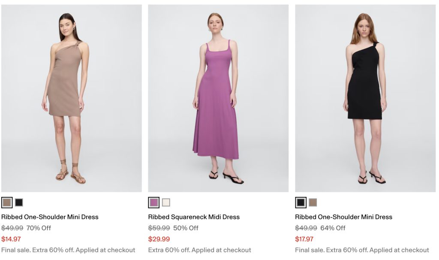439x260 pixels.
Task: Click the midi dress Extra 60% off note
Action: click(x=200, y=250)
